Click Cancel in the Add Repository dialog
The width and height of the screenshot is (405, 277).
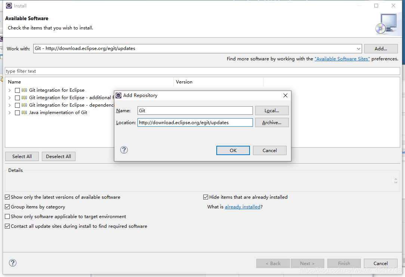click(x=270, y=151)
